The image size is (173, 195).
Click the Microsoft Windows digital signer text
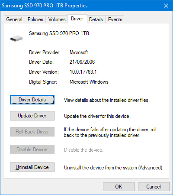coord(89,82)
